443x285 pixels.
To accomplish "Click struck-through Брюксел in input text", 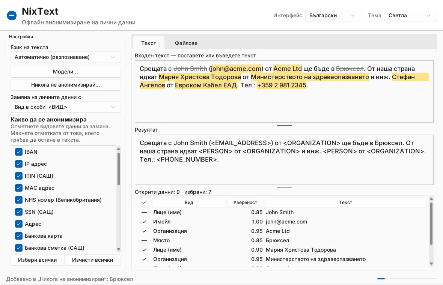I will 350,69.
